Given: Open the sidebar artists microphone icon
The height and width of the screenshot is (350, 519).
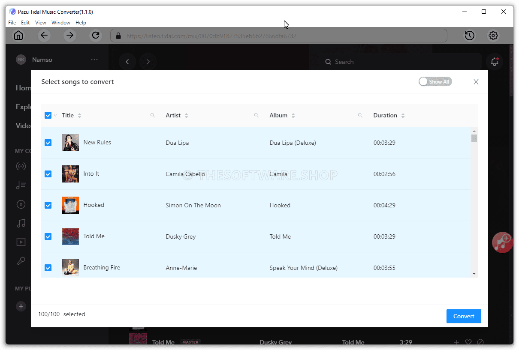Looking at the screenshot, I should [21, 261].
